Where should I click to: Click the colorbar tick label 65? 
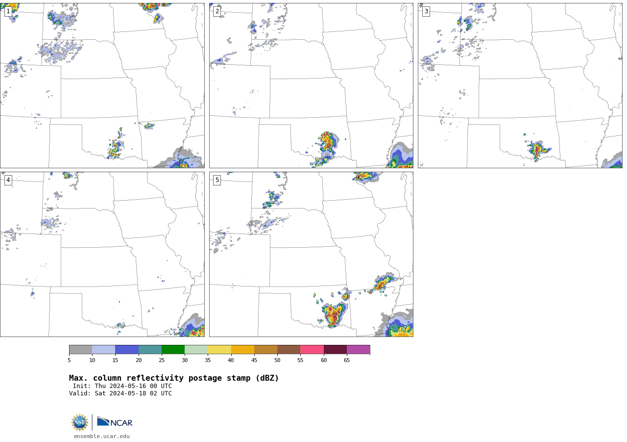click(347, 361)
